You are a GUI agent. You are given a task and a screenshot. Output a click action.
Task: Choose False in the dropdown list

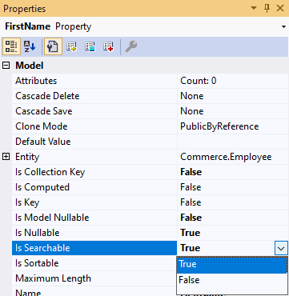click(232, 280)
